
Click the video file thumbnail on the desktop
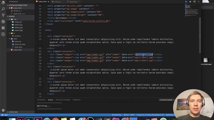(x=206, y=60)
